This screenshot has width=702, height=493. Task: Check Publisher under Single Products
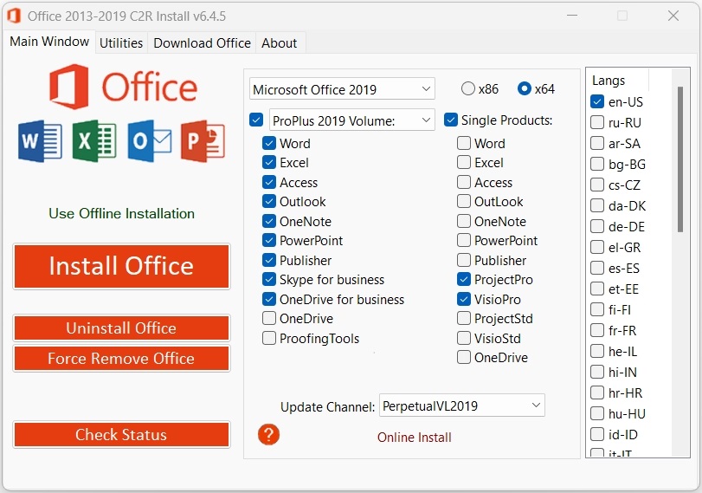(464, 261)
